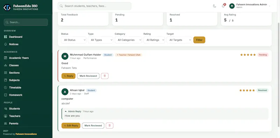Open the Faheem Innovations Admin account chevron

(269, 6)
